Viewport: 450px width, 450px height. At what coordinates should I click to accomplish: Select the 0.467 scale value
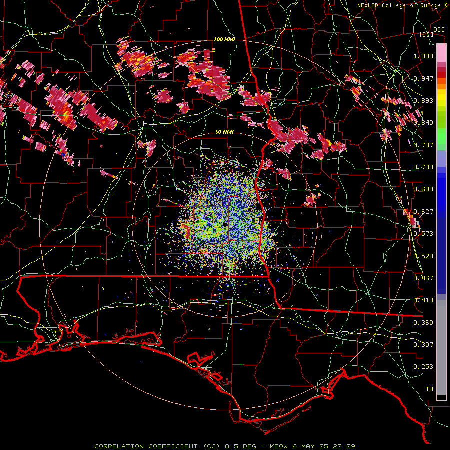pyautogui.click(x=423, y=278)
